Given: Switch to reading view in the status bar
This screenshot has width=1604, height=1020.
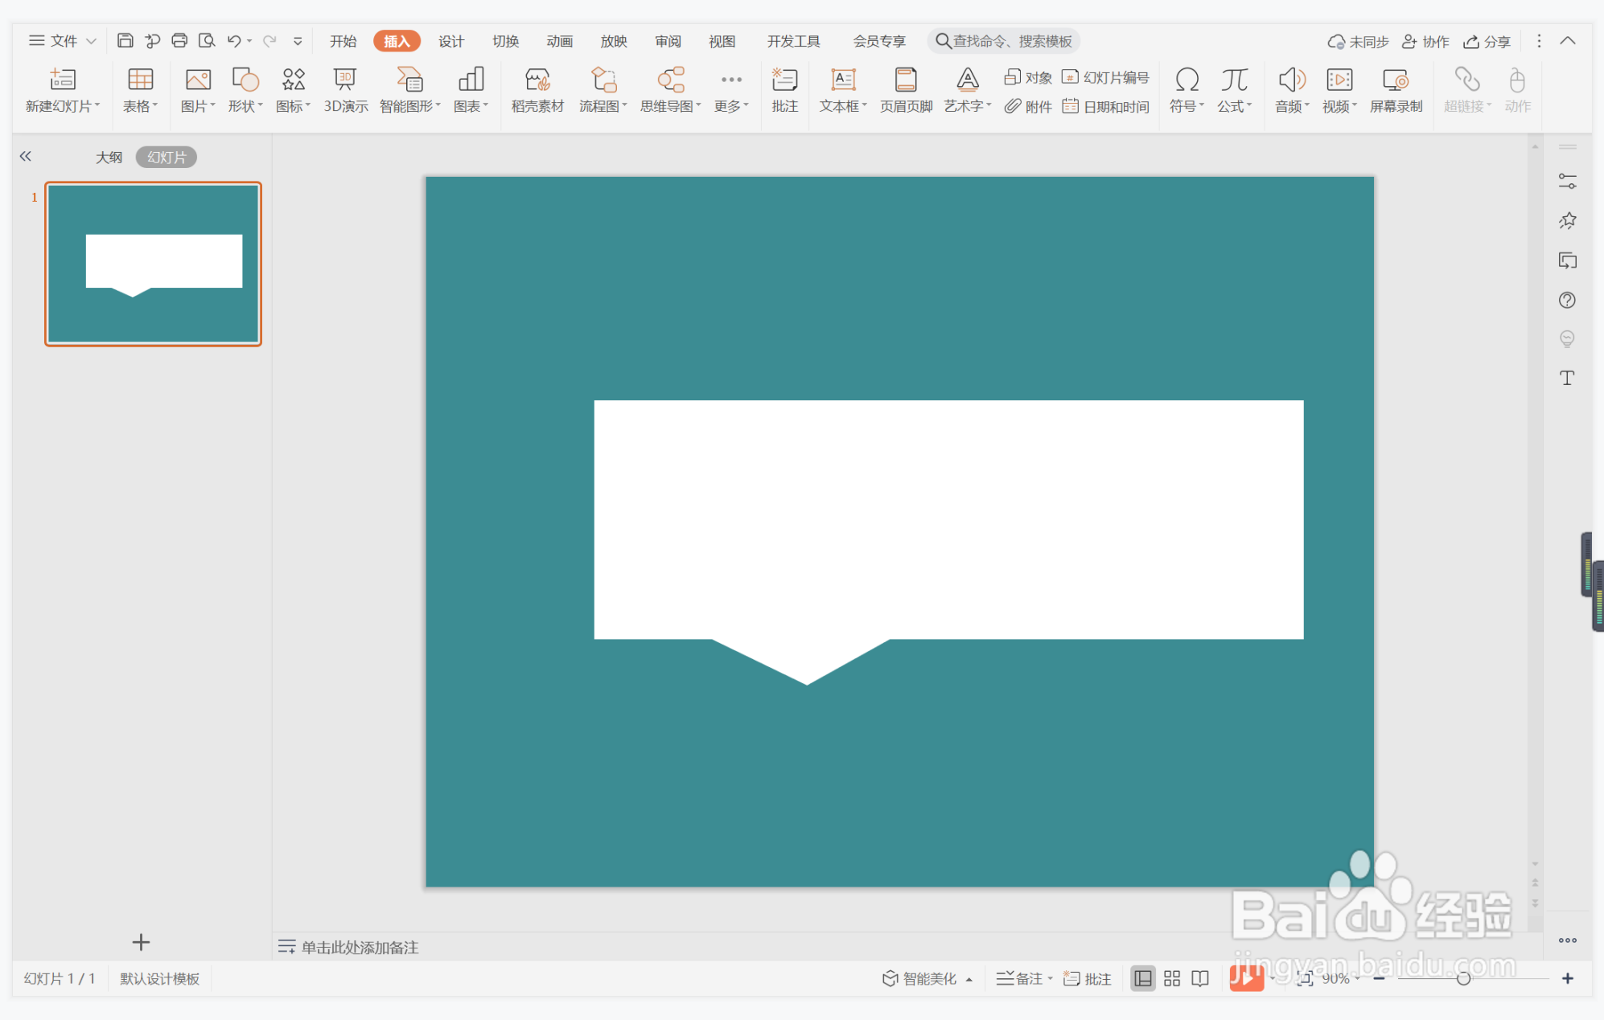Looking at the screenshot, I should [1200, 978].
